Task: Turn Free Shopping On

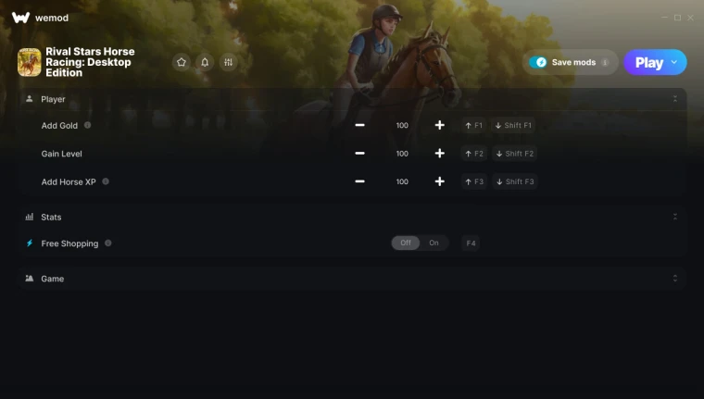Action: pos(434,243)
